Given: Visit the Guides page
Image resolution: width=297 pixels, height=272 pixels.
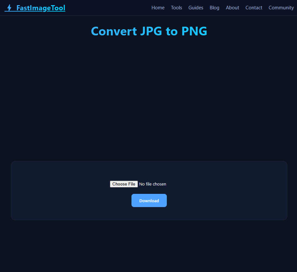Looking at the screenshot, I should (196, 8).
